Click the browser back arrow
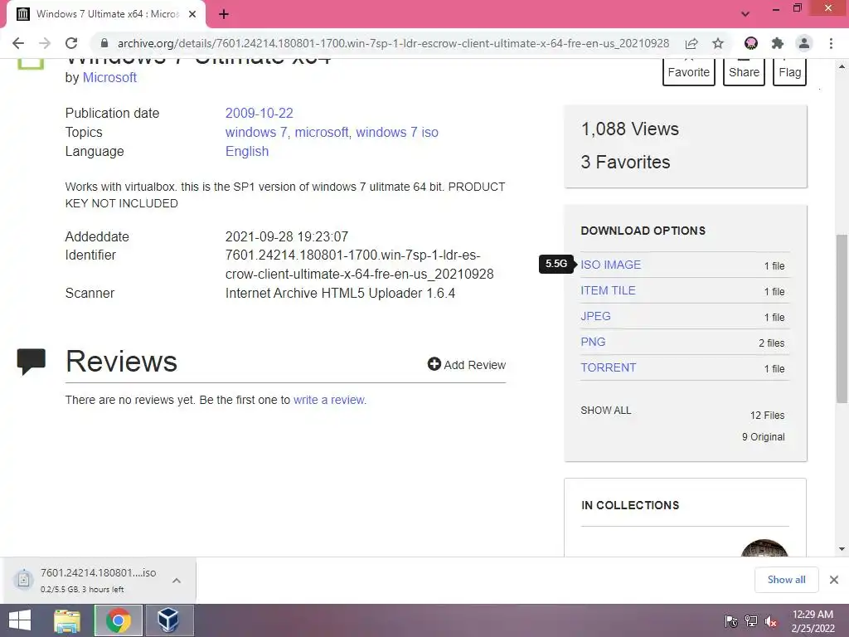Screen dimensions: 849x637 (x=18, y=43)
